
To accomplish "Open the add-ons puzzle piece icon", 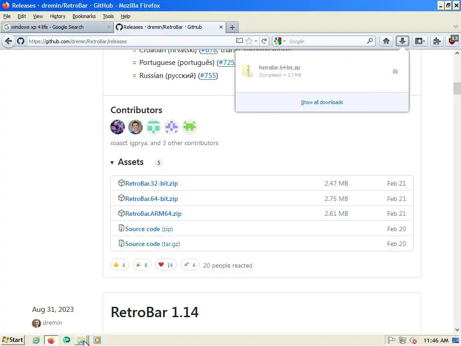I will 437,41.
